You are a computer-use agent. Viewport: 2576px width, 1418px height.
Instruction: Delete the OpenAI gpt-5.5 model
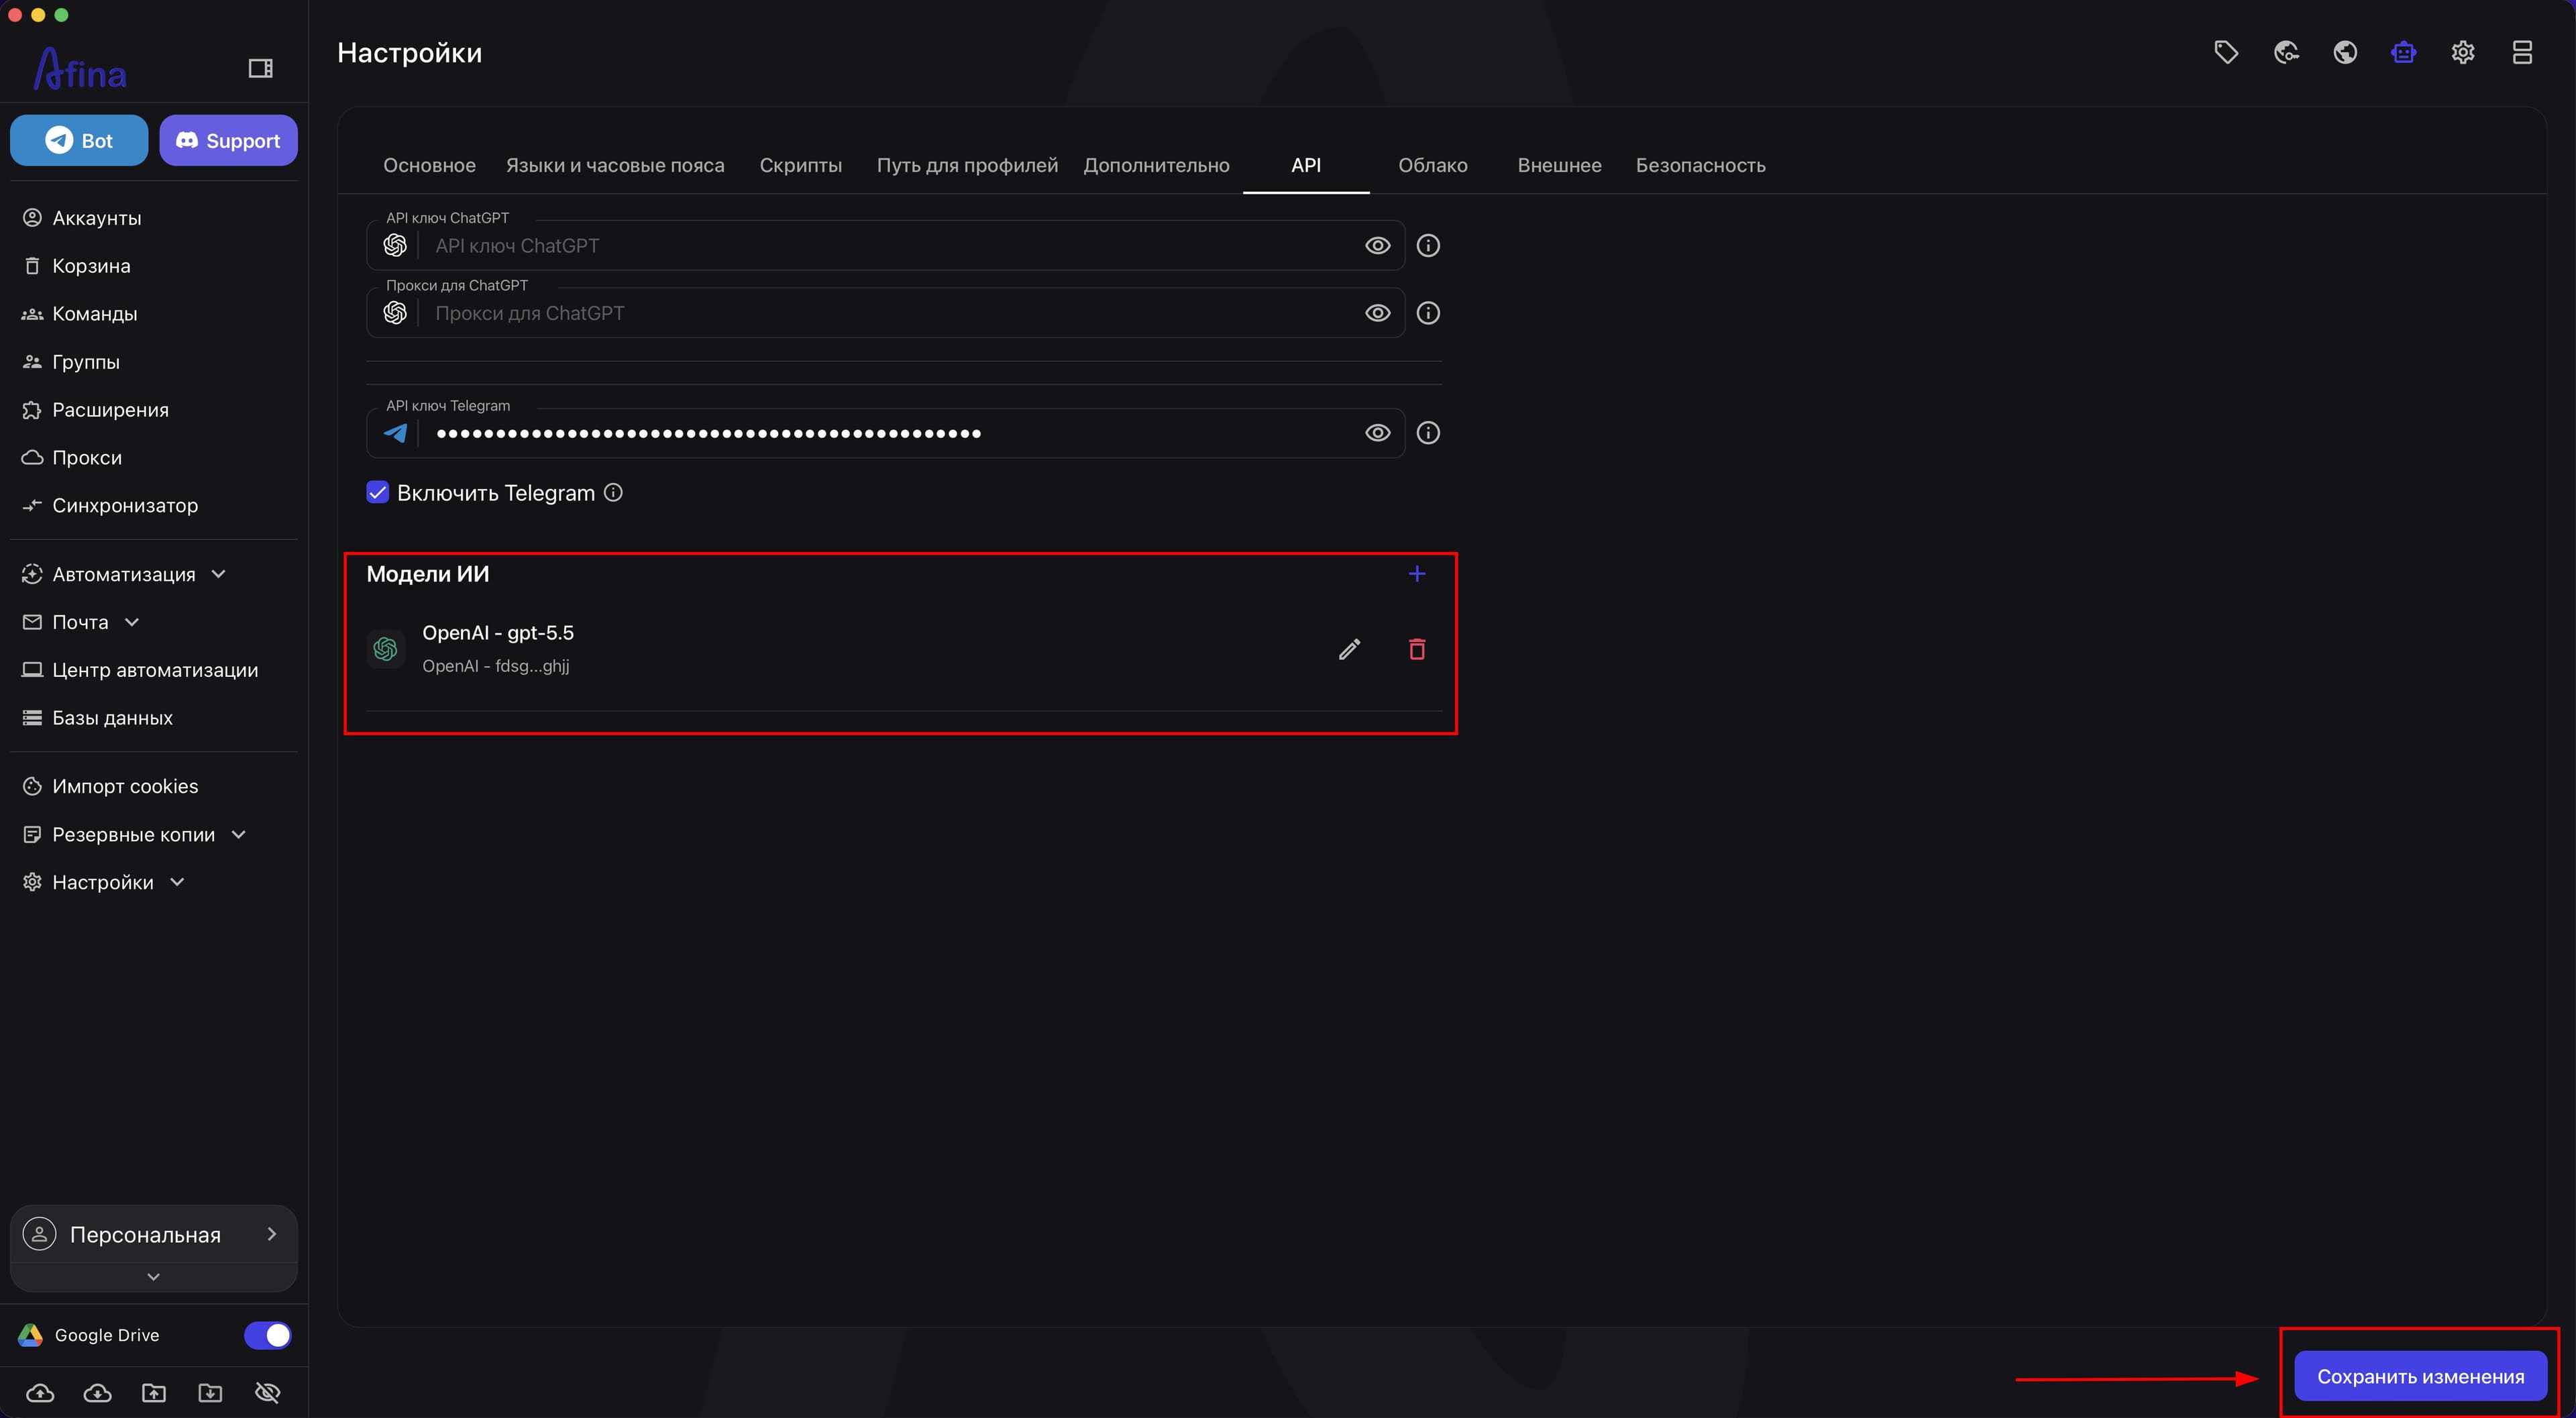pos(1416,649)
